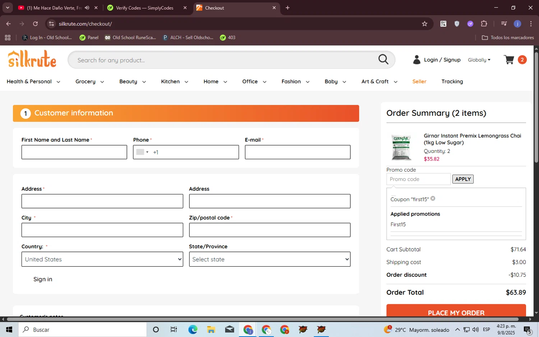Click the Chrome profile avatar
This screenshot has height=337, width=539.
[x=517, y=24]
